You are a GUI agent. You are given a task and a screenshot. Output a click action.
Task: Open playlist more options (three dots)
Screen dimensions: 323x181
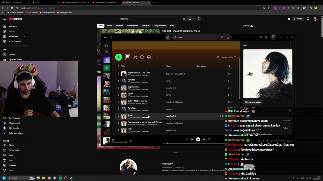156,57
